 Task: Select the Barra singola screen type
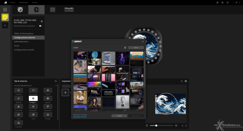[x=33, y=90]
